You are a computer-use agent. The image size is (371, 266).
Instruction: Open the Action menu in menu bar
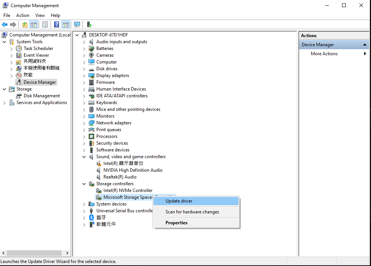pyautogui.click(x=23, y=15)
